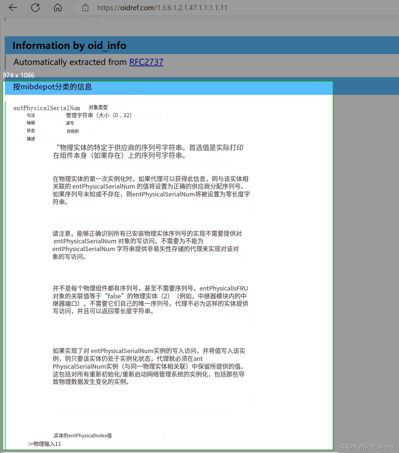
Task: Select the '目前的' status value
Action: 73,131
